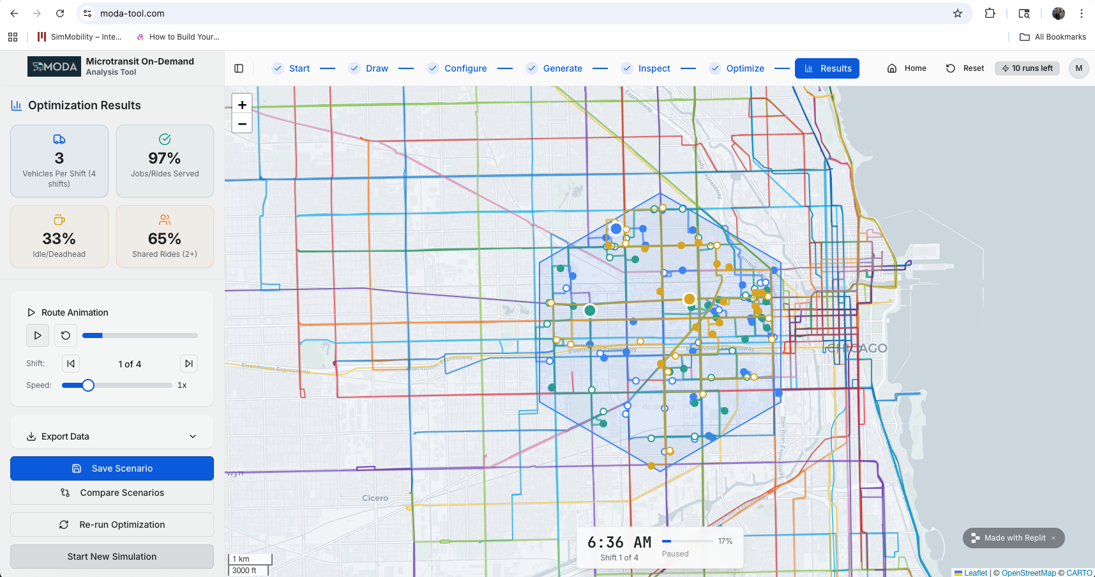The image size is (1095, 577).
Task: Skip to the next shift in the animation
Action: 188,364
